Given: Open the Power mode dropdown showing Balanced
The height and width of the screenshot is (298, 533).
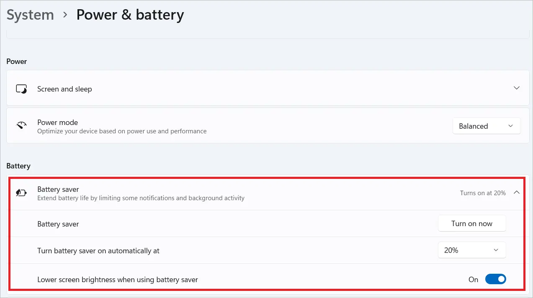Looking at the screenshot, I should (487, 126).
